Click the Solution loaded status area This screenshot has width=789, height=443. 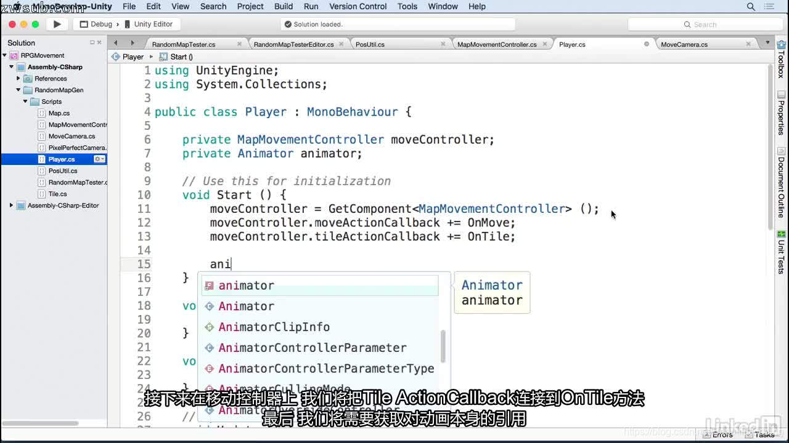(x=398, y=25)
